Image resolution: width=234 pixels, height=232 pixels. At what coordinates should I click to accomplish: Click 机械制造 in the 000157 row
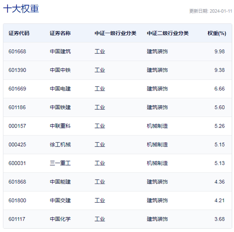157,126
